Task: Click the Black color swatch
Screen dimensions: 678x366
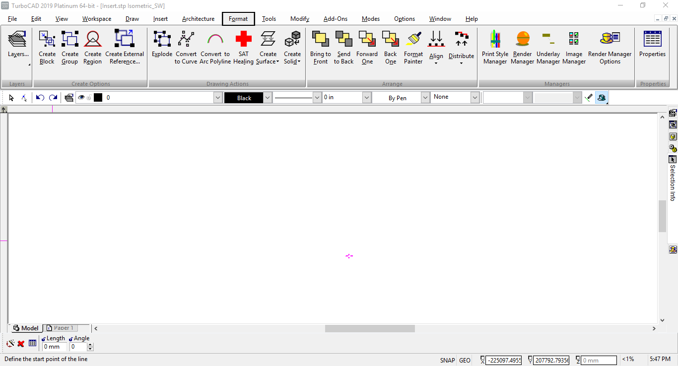Action: pyautogui.click(x=244, y=98)
